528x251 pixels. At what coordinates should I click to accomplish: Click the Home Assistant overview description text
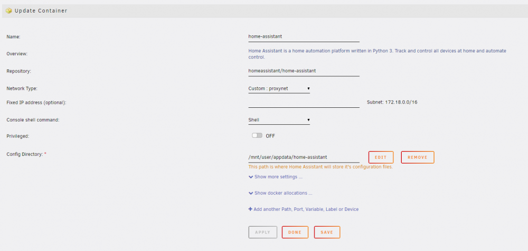(x=377, y=54)
